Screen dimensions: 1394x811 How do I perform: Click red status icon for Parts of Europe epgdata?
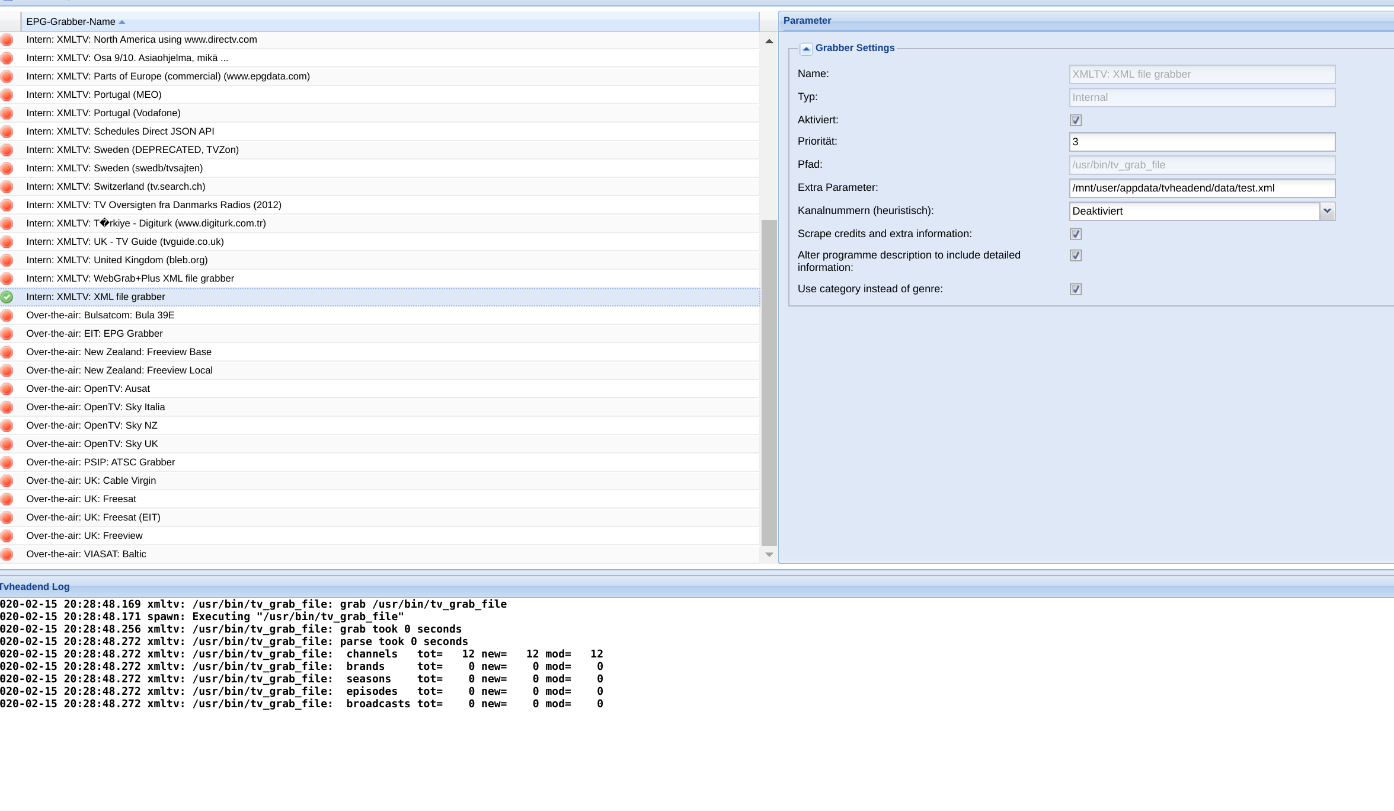coord(7,76)
